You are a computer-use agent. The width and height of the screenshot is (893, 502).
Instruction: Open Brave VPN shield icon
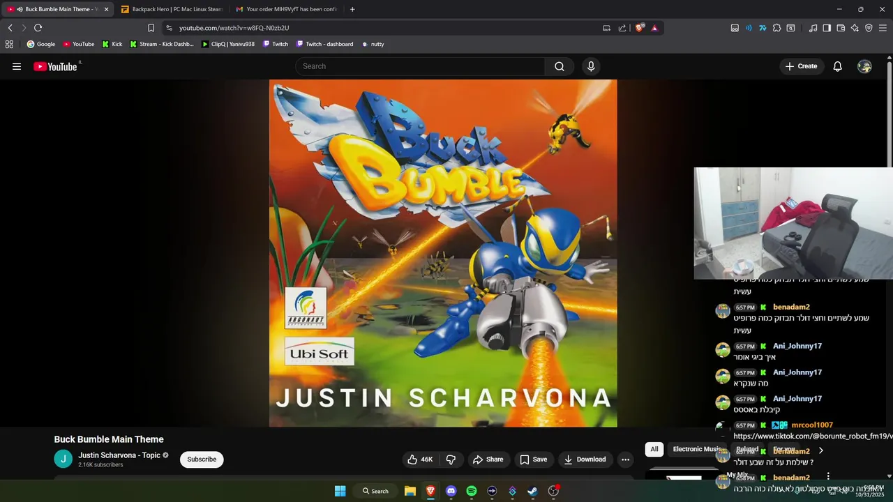click(x=869, y=28)
